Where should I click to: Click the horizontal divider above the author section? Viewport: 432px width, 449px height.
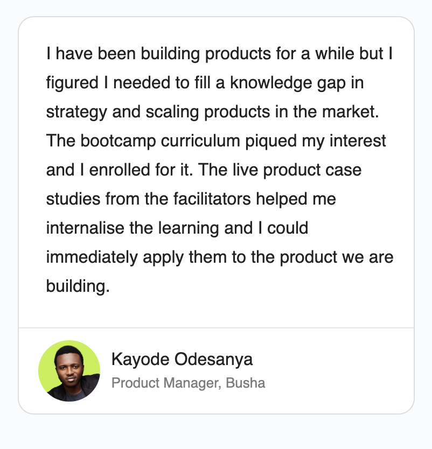coord(217,327)
